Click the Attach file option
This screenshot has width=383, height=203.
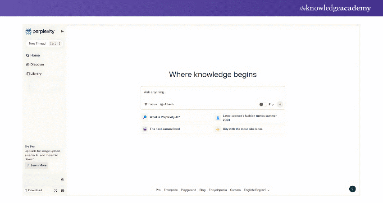click(x=167, y=104)
